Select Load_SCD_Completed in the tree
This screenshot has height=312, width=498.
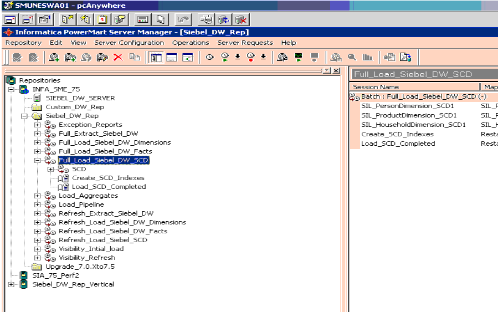(109, 187)
